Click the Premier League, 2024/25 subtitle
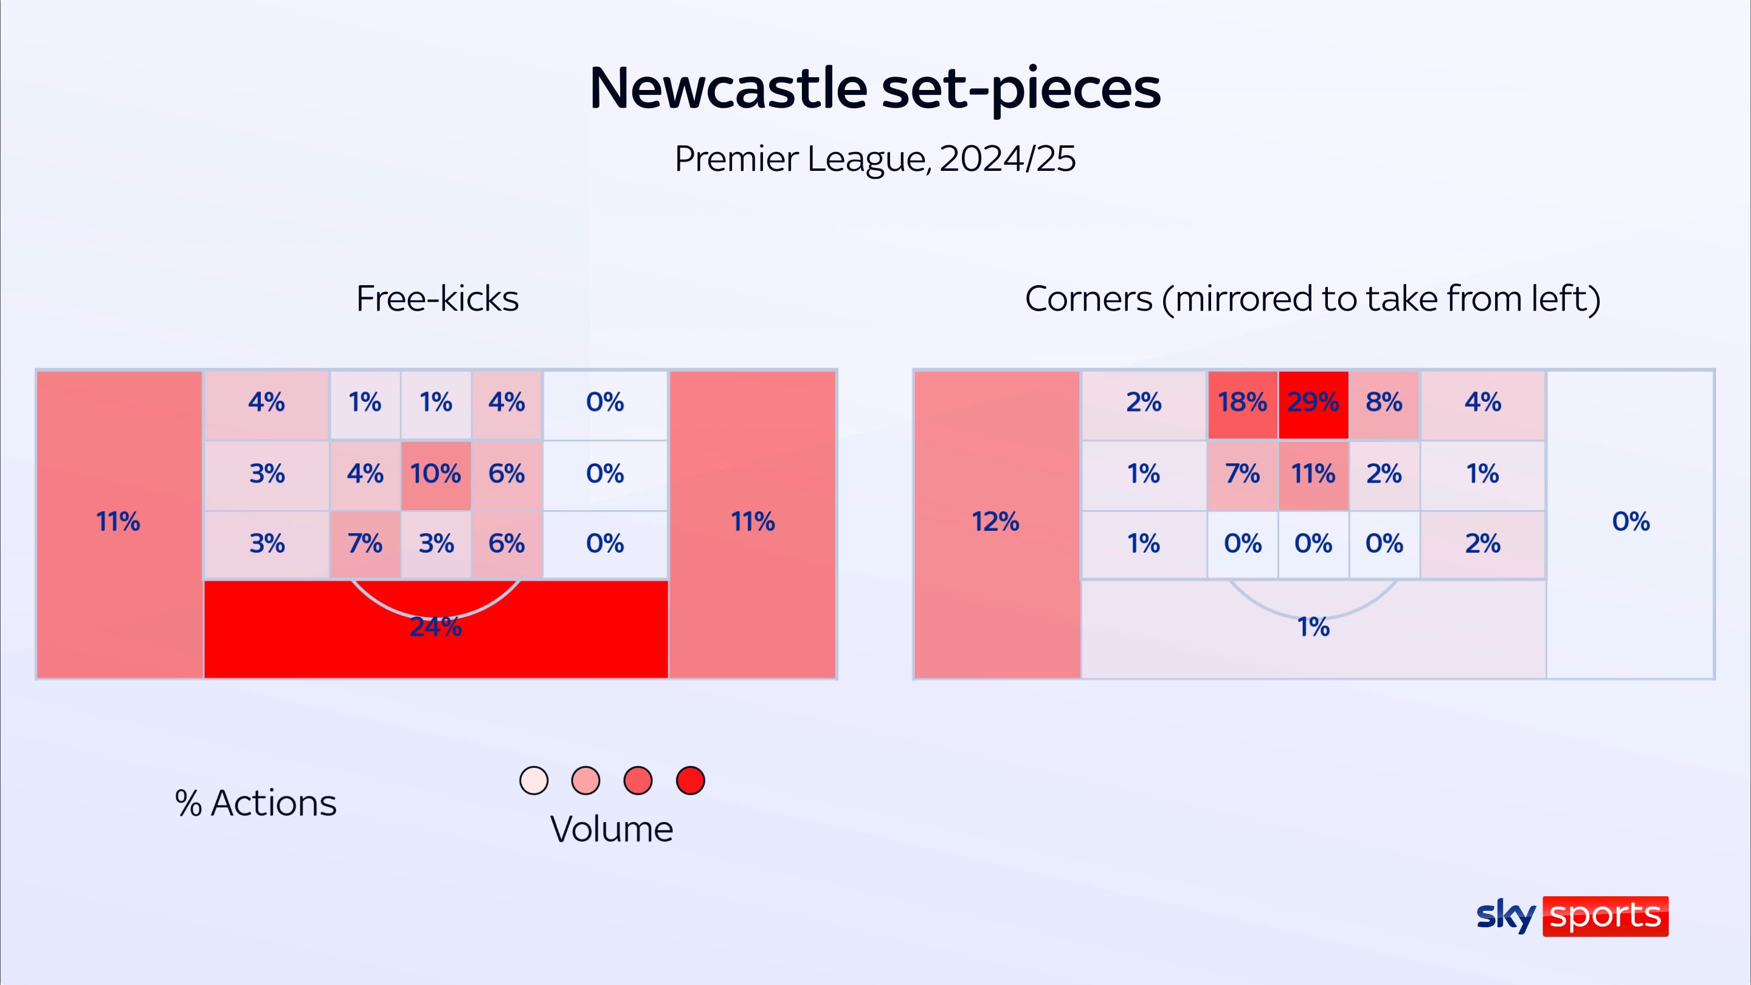1751x985 pixels. 875,159
